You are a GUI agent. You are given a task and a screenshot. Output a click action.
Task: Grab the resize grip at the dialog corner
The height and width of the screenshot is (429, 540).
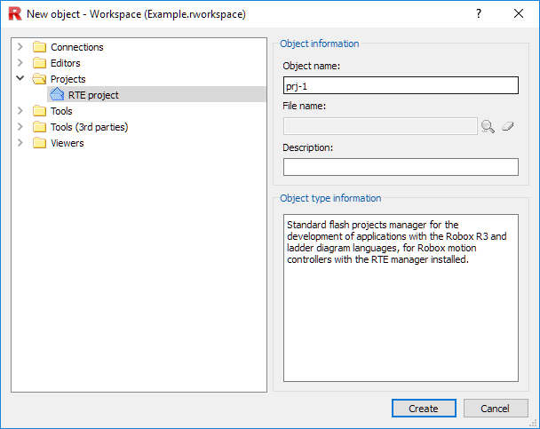tap(534, 423)
